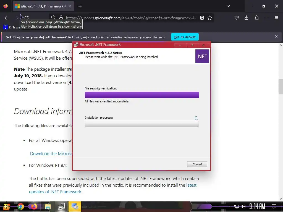Minimize the .NET Framework setup dialog
This screenshot has width=283, height=212.
(x=180, y=45)
